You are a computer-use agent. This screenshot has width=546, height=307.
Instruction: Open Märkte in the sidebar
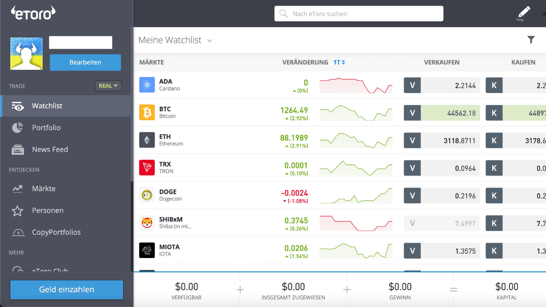tap(44, 188)
